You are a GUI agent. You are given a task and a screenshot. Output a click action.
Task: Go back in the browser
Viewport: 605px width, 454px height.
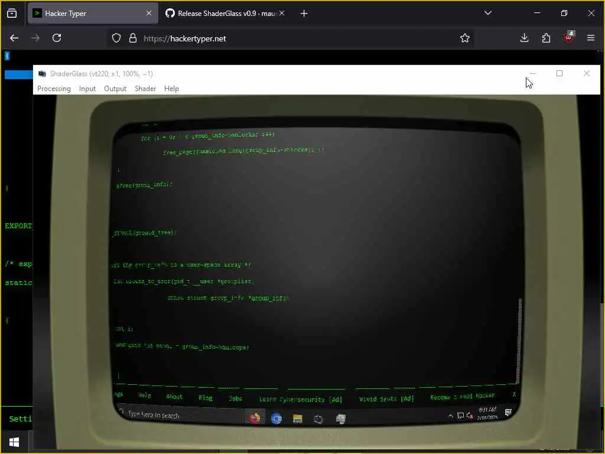point(14,38)
